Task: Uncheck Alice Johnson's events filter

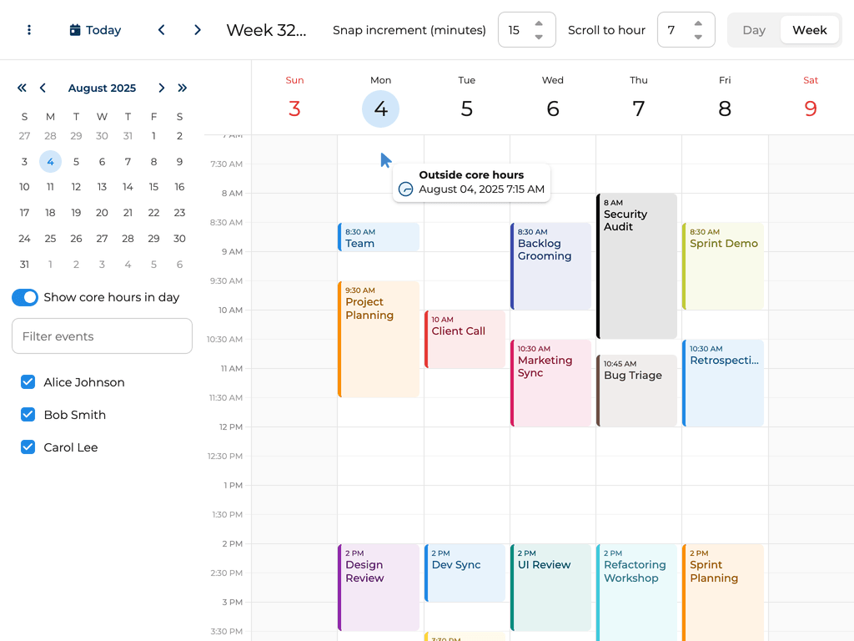Action: [28, 381]
